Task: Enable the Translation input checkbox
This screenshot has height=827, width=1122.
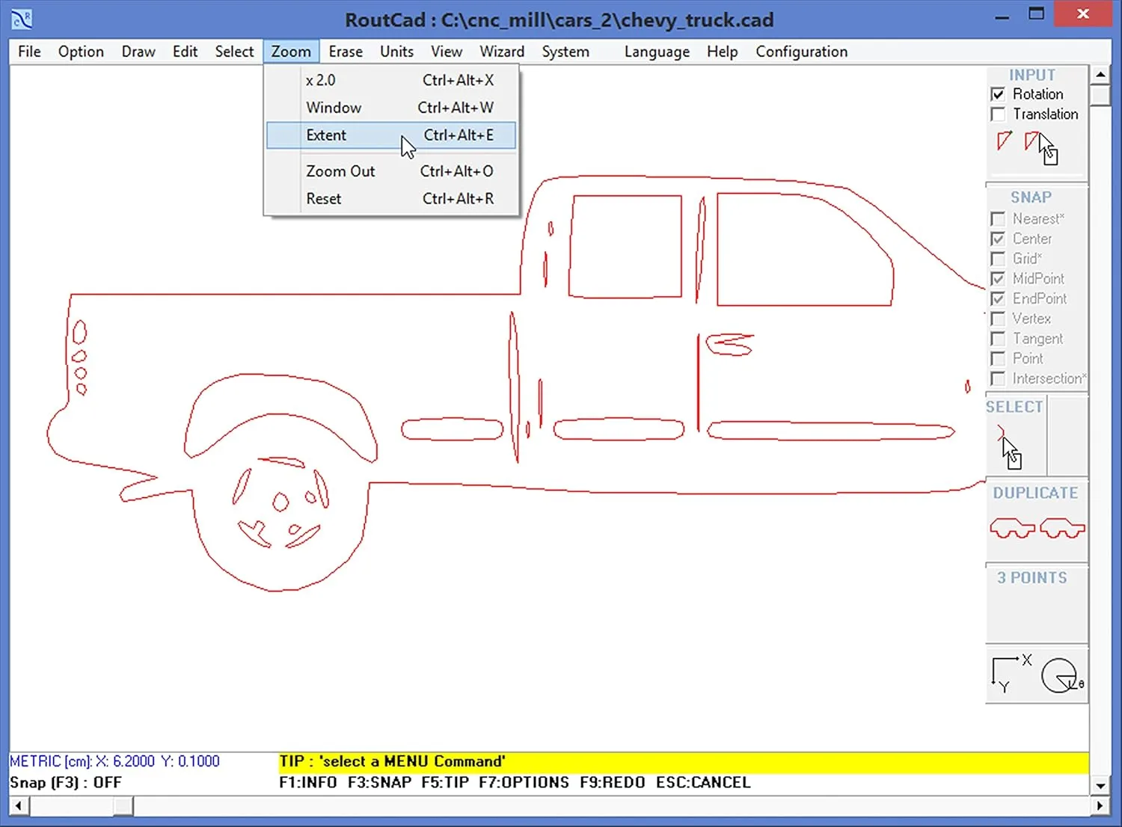Action: tap(999, 114)
